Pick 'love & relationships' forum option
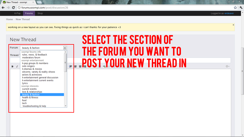The image size is (244, 137). click(32, 92)
